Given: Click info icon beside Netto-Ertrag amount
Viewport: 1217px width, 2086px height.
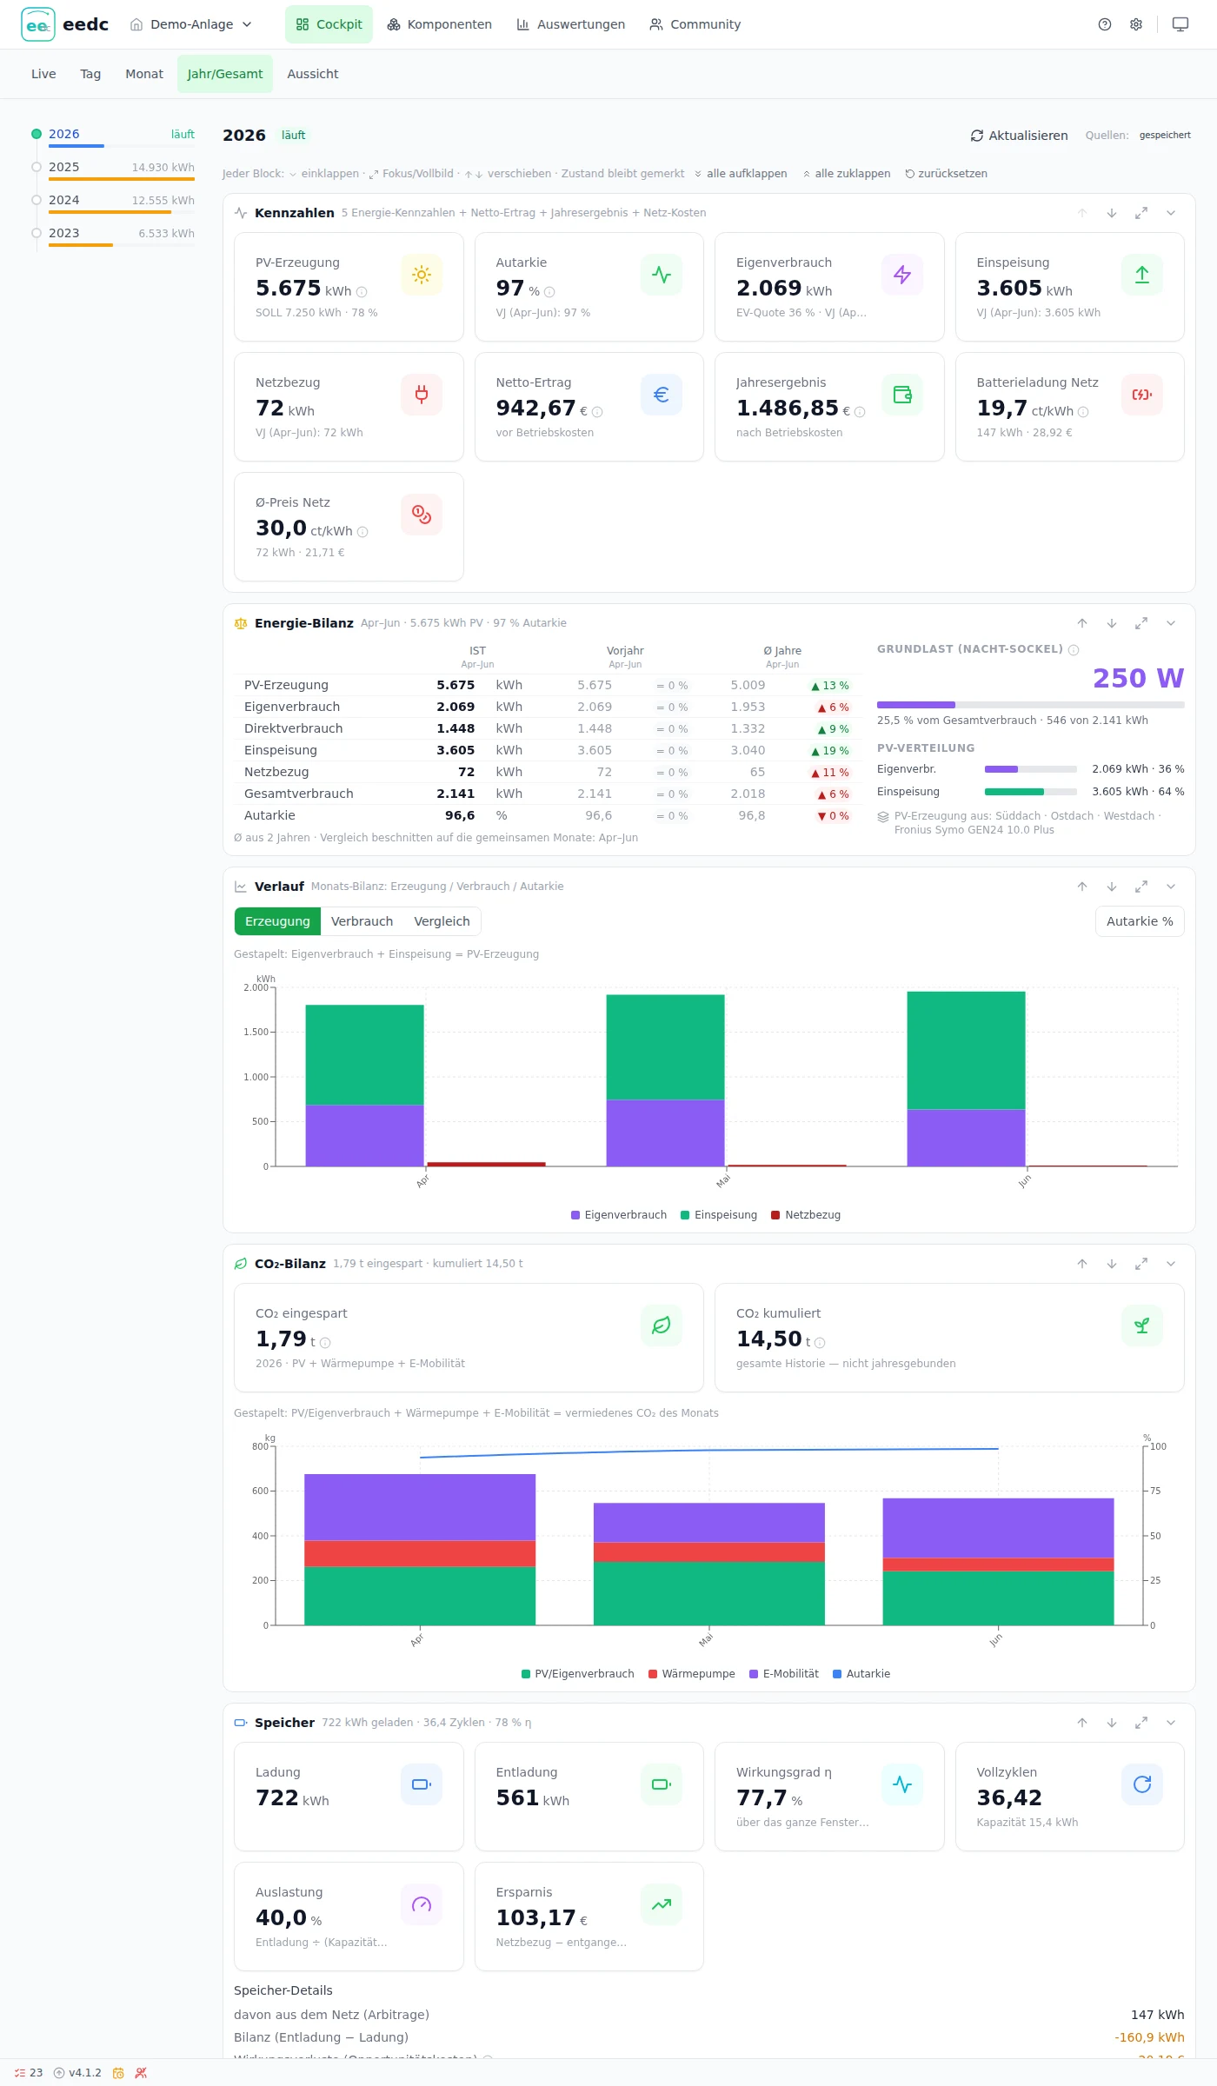Looking at the screenshot, I should 597,412.
